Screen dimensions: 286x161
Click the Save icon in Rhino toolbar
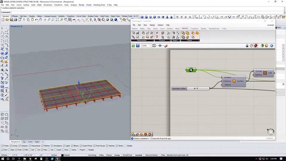pos(11,20)
